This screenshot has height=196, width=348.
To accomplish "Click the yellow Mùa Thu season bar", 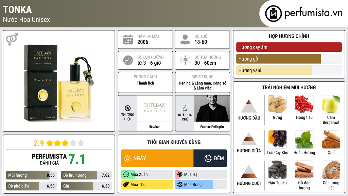I will (147, 184).
